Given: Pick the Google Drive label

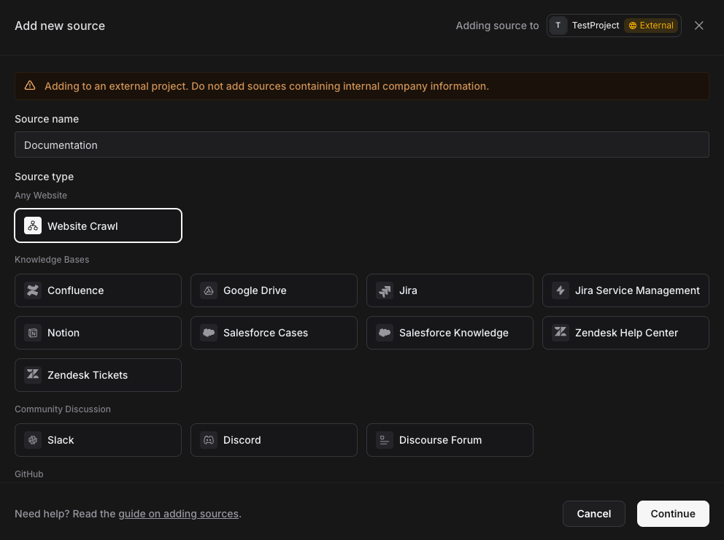Looking at the screenshot, I should click(255, 290).
